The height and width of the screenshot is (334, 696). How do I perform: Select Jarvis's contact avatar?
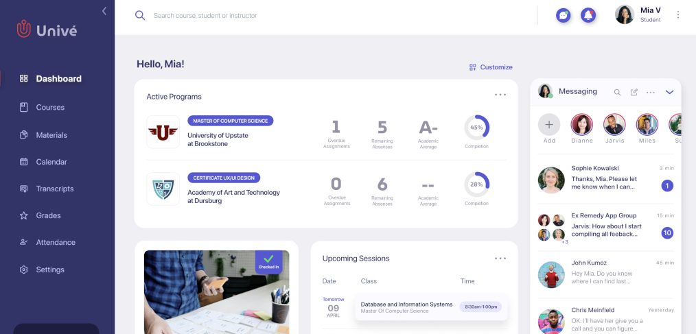point(614,125)
